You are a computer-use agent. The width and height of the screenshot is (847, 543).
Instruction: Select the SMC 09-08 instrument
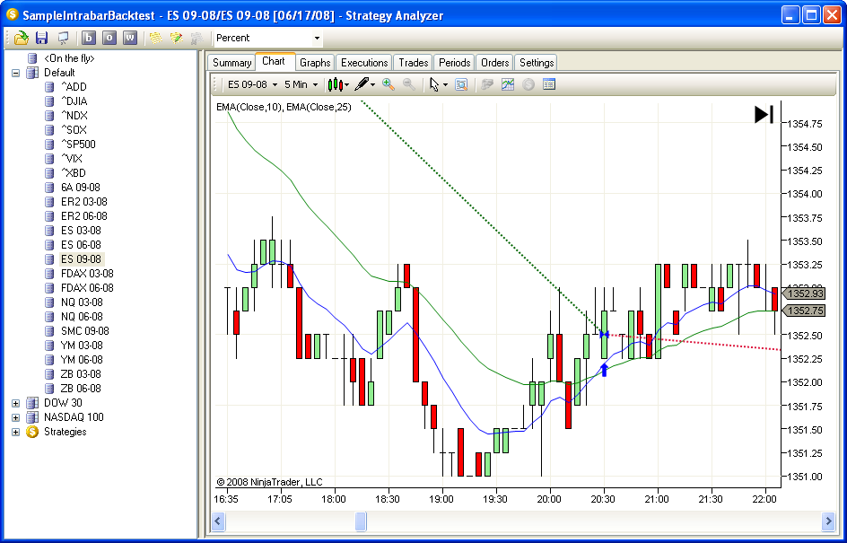click(85, 331)
